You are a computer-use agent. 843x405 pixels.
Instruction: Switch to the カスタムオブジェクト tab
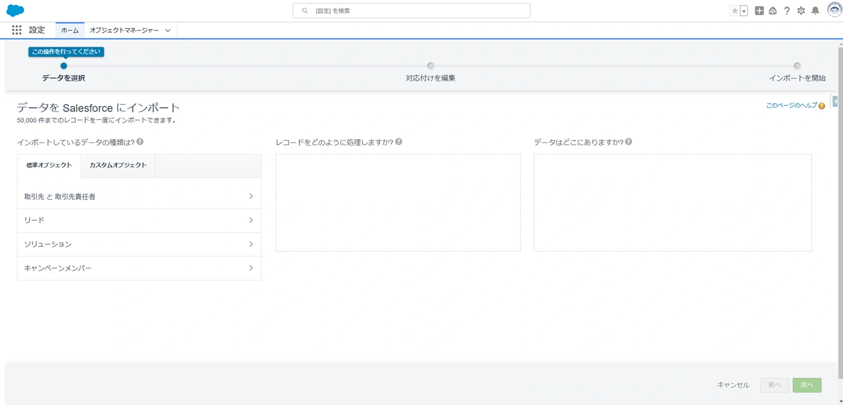pos(118,165)
